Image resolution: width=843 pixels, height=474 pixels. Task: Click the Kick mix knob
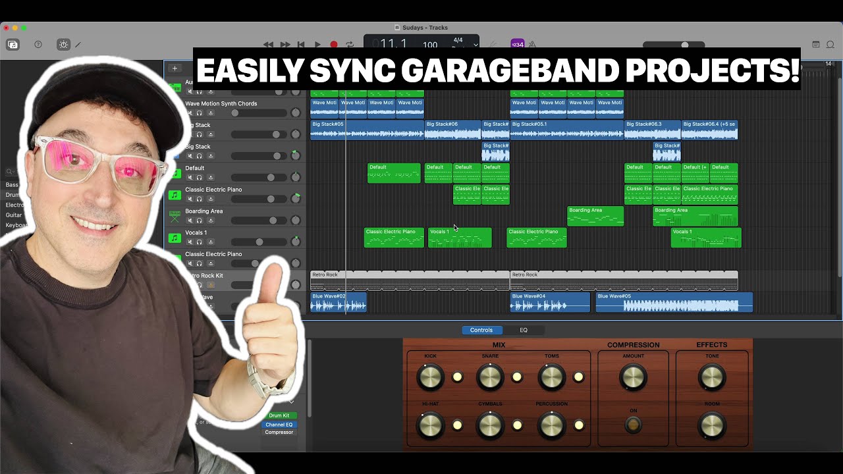(x=430, y=377)
